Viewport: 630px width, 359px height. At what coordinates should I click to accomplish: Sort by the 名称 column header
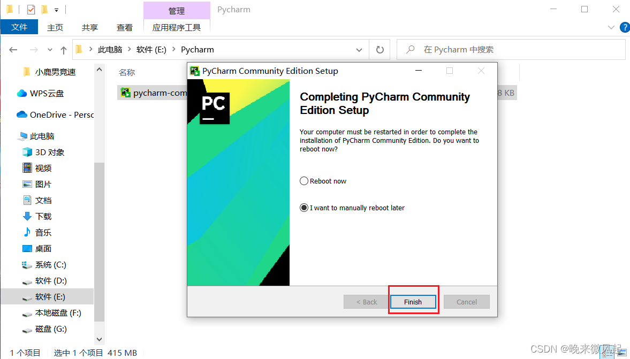point(127,72)
